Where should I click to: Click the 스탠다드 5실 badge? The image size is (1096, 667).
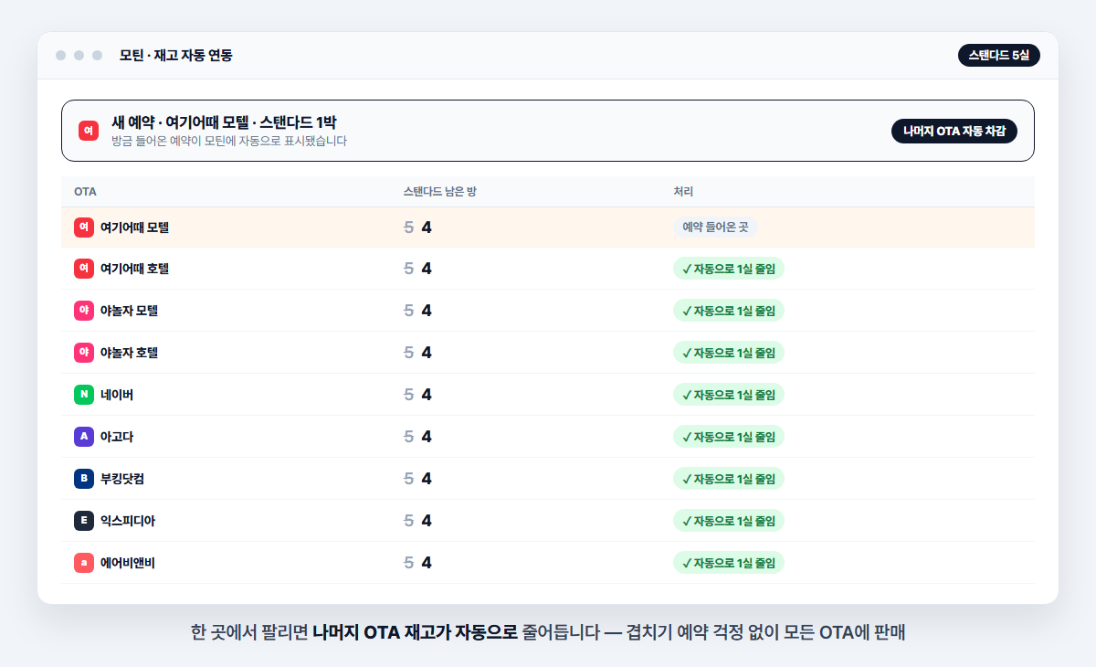(x=999, y=56)
